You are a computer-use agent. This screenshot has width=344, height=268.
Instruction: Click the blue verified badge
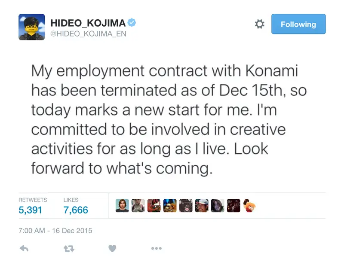[x=132, y=23]
